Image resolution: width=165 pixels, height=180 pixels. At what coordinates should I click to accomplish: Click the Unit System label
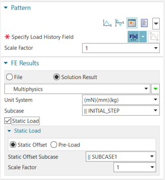(x=18, y=100)
